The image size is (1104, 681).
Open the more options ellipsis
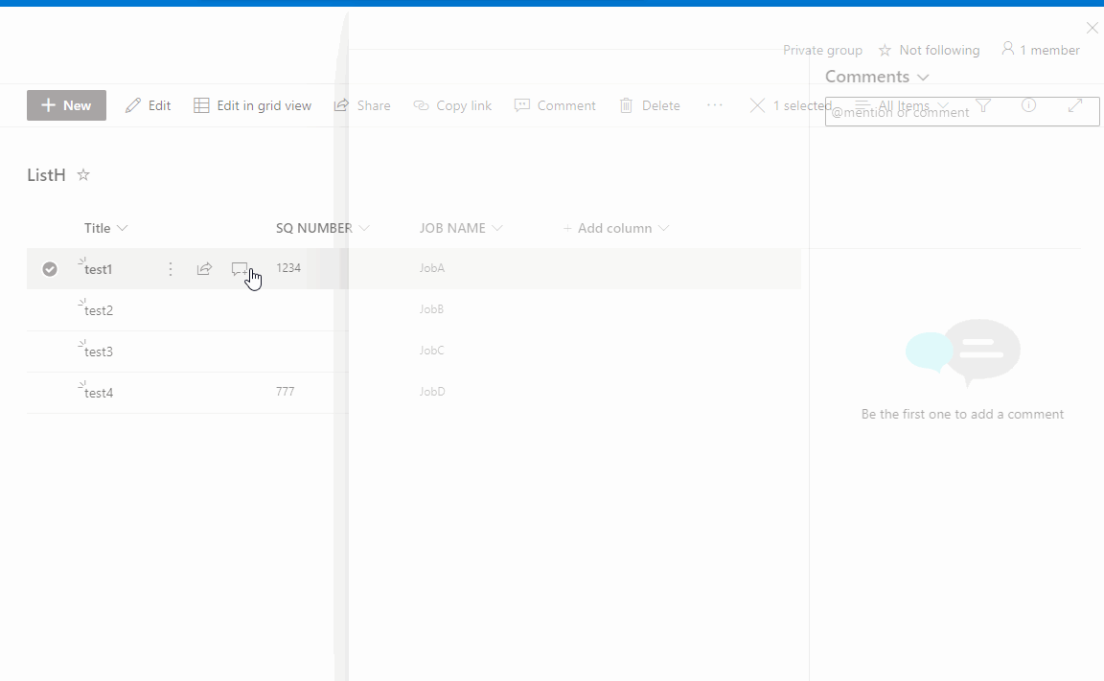[715, 105]
